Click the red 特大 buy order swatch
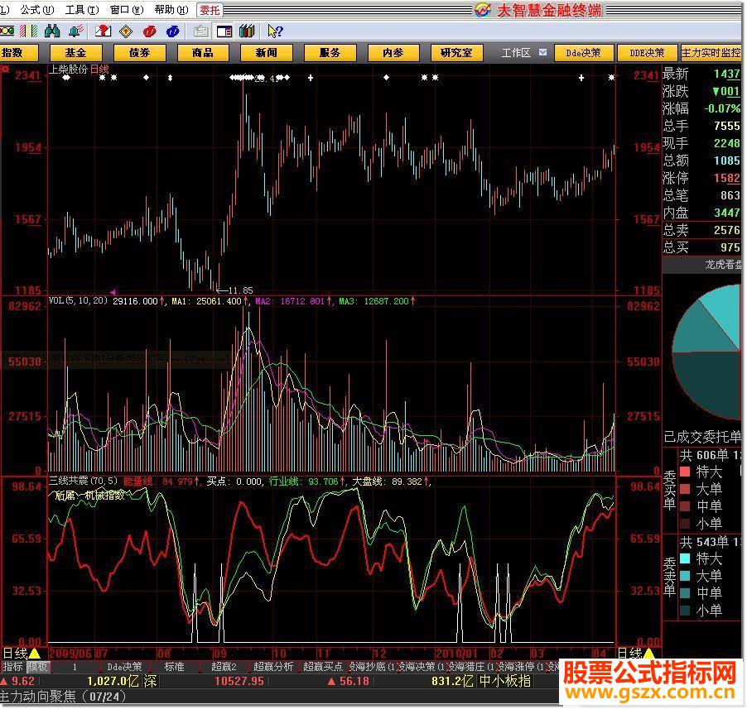 tap(685, 472)
